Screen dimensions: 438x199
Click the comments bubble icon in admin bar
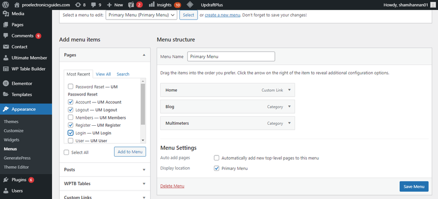pyautogui.click(x=94, y=5)
